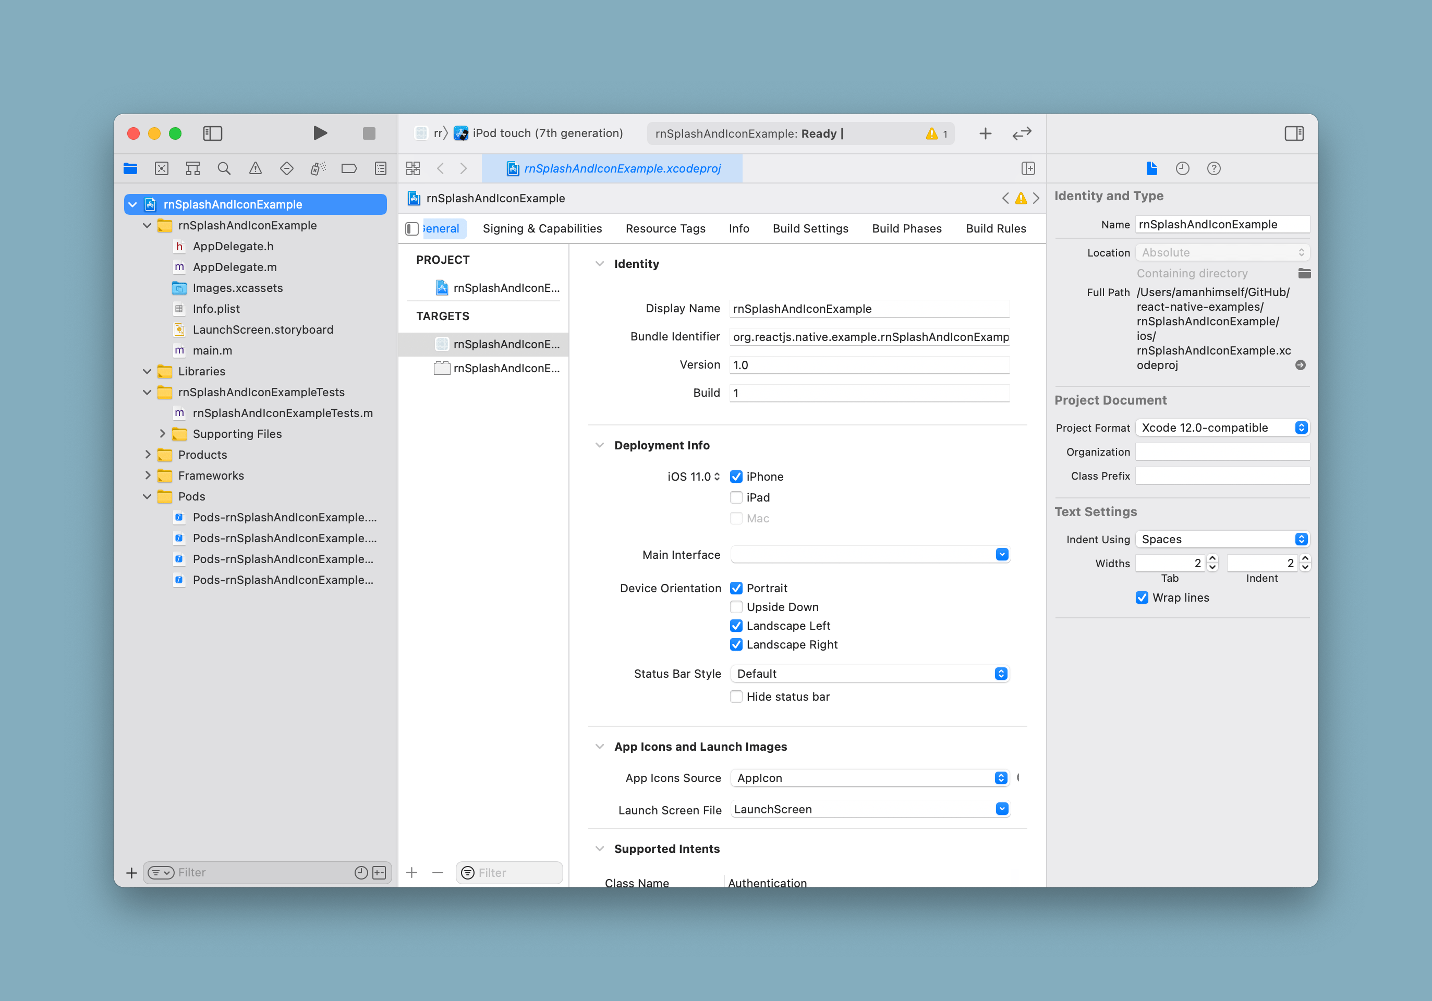Jump to the previous issue arrow
Image resolution: width=1432 pixels, height=1001 pixels.
click(1005, 198)
